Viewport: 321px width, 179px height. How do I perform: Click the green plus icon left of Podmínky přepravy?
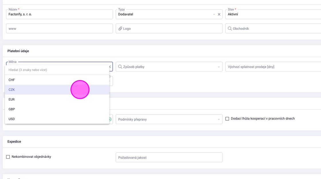pyautogui.click(x=110, y=119)
